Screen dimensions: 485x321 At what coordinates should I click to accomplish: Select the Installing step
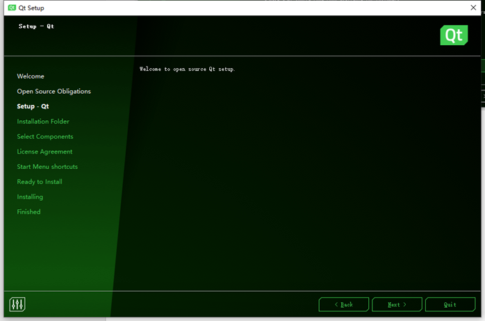coord(30,197)
